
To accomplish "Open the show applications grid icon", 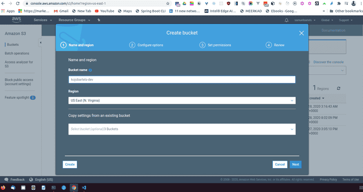I will tap(361, 187).
